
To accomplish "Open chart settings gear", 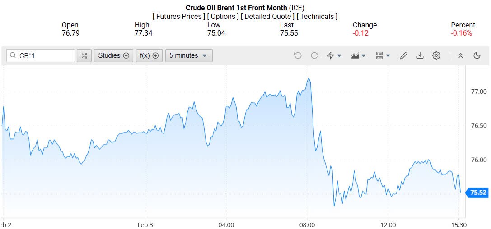I will click(436, 55).
